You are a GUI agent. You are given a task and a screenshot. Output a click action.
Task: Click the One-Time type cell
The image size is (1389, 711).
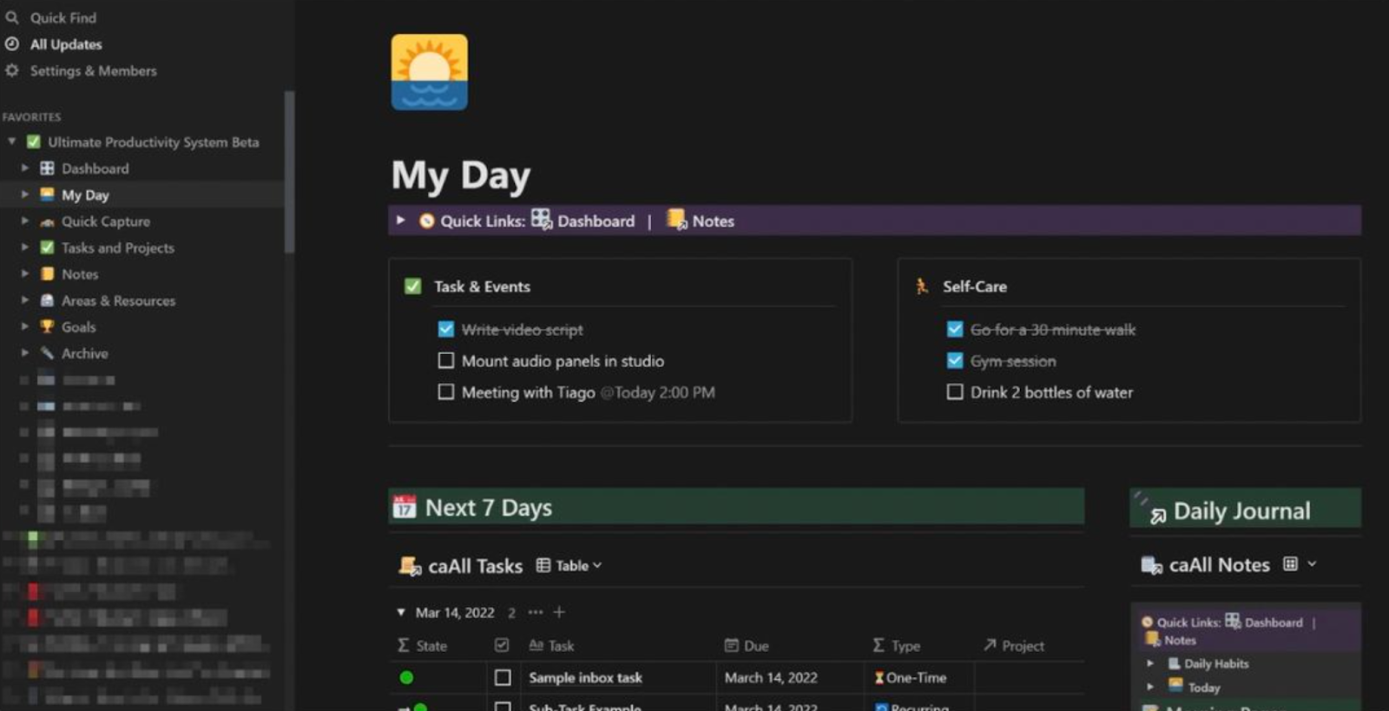(x=918, y=677)
